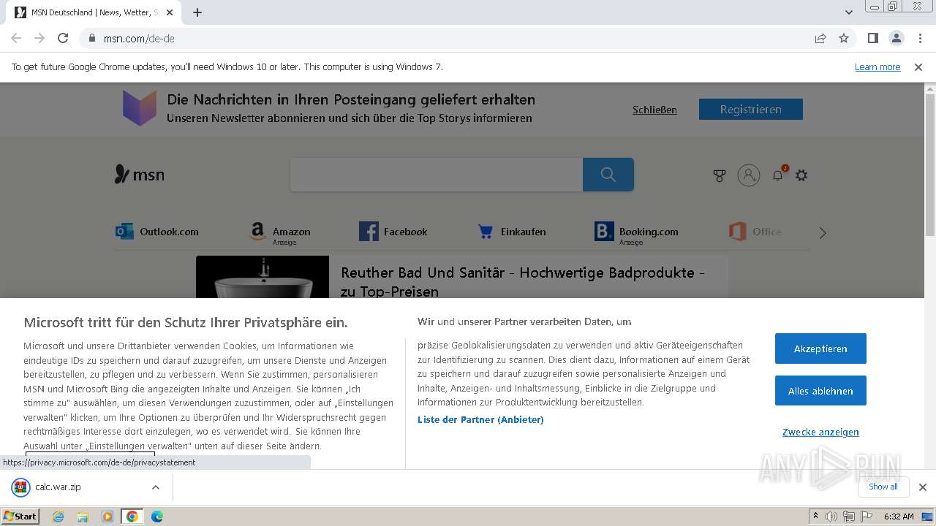Click the Registrieren button
Viewport: 936px width, 526px height.
(x=751, y=110)
